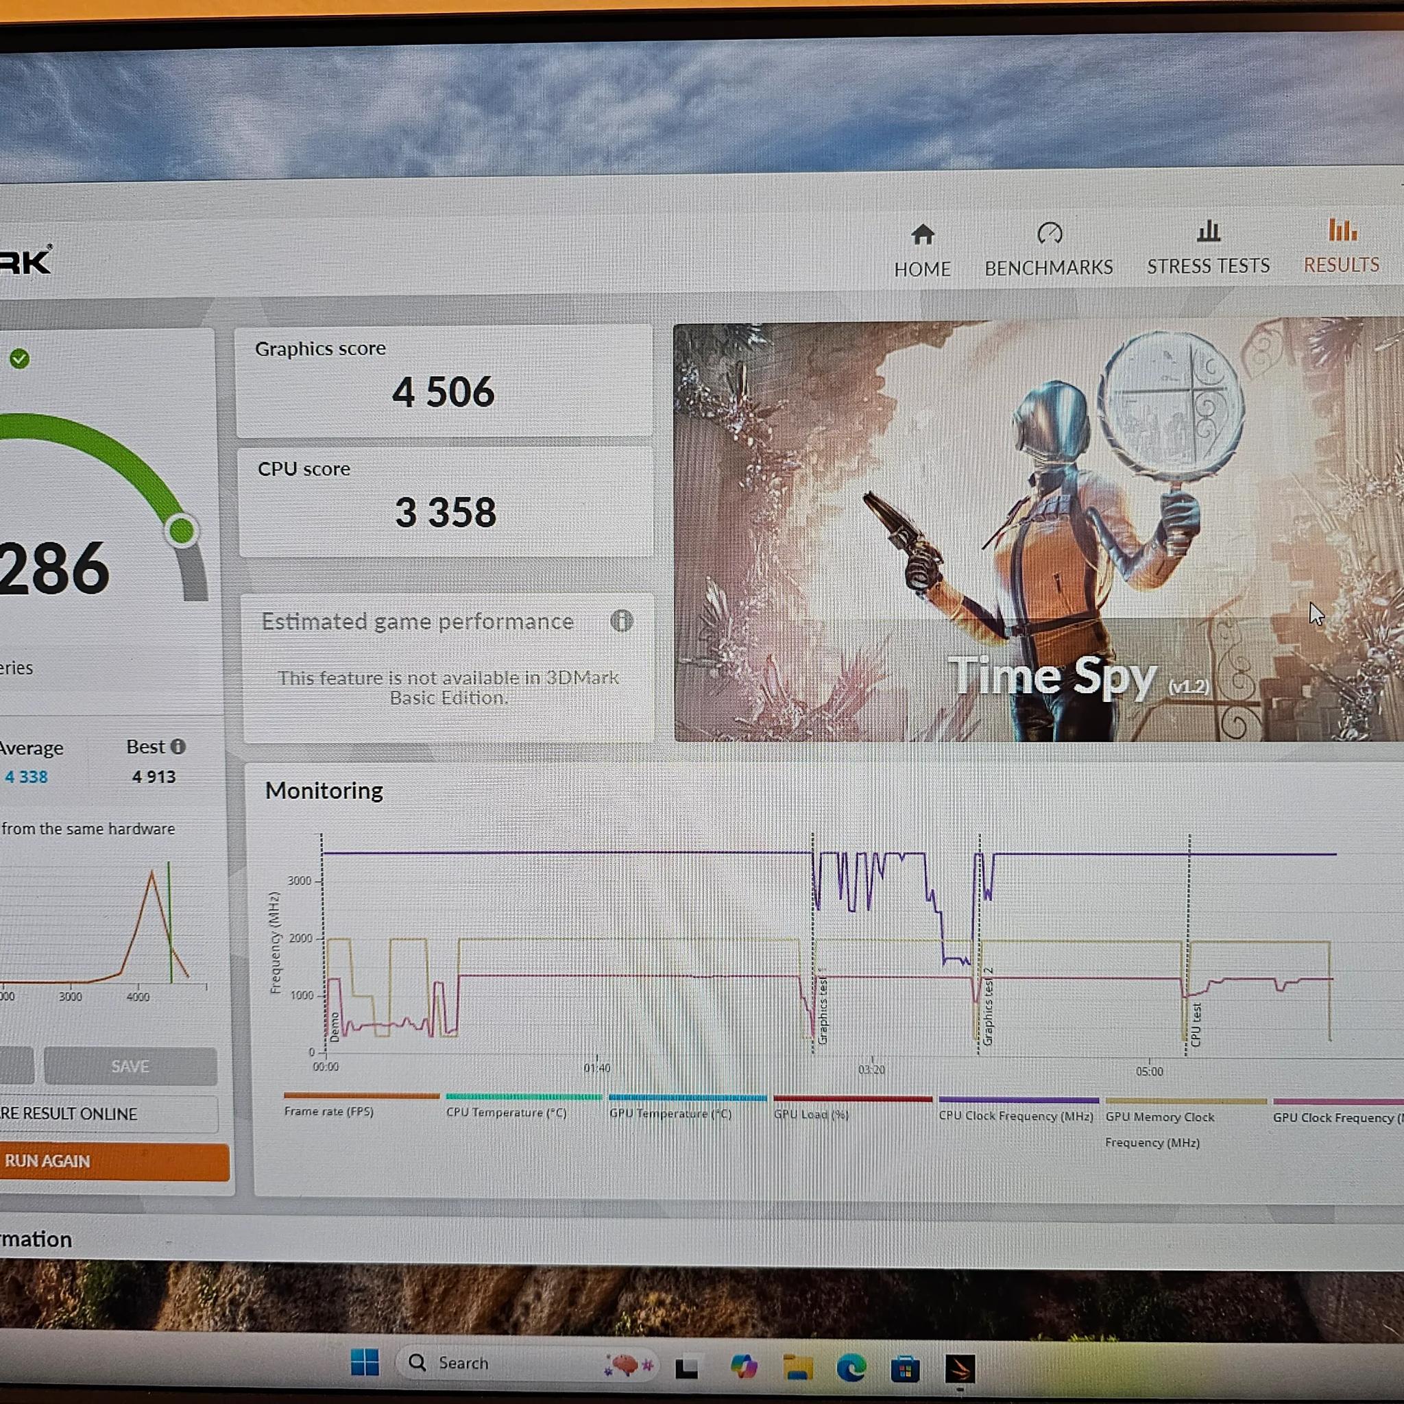The height and width of the screenshot is (1404, 1404).
Task: Open the Windows Start menu
Action: pyautogui.click(x=365, y=1363)
